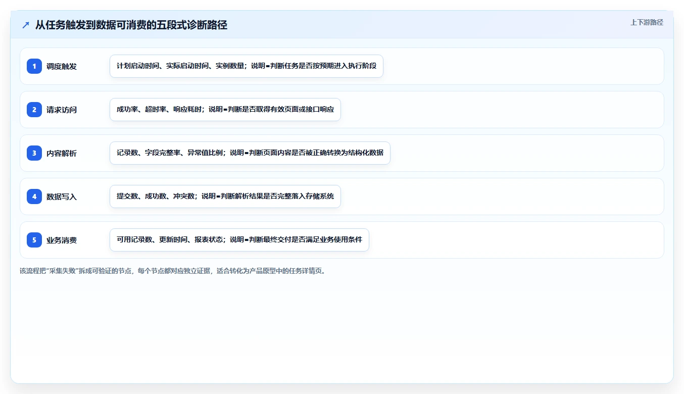Click the description box starting 提交数、成功数
The height and width of the screenshot is (394, 684).
pos(225,196)
